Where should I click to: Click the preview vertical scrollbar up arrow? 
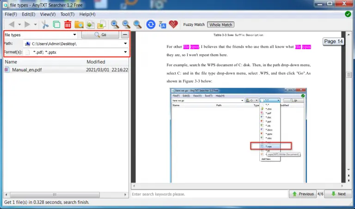coord(349,35)
